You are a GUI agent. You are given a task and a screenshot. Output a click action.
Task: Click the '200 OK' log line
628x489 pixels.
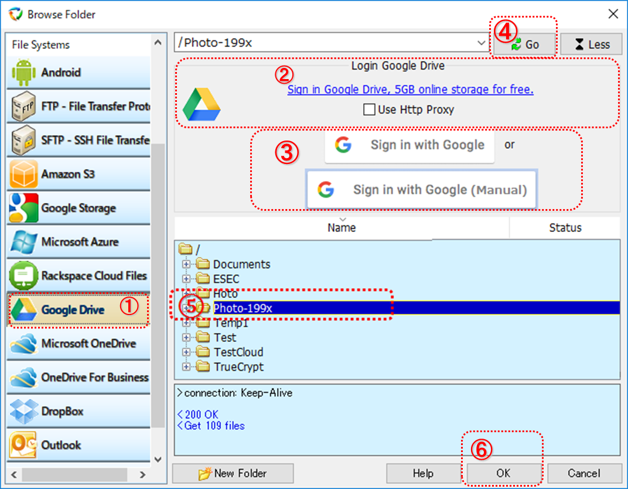[198, 415]
